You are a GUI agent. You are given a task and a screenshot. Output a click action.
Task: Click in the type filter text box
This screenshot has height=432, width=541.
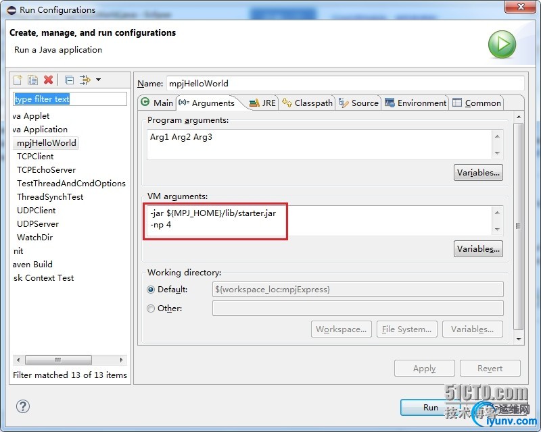click(70, 99)
